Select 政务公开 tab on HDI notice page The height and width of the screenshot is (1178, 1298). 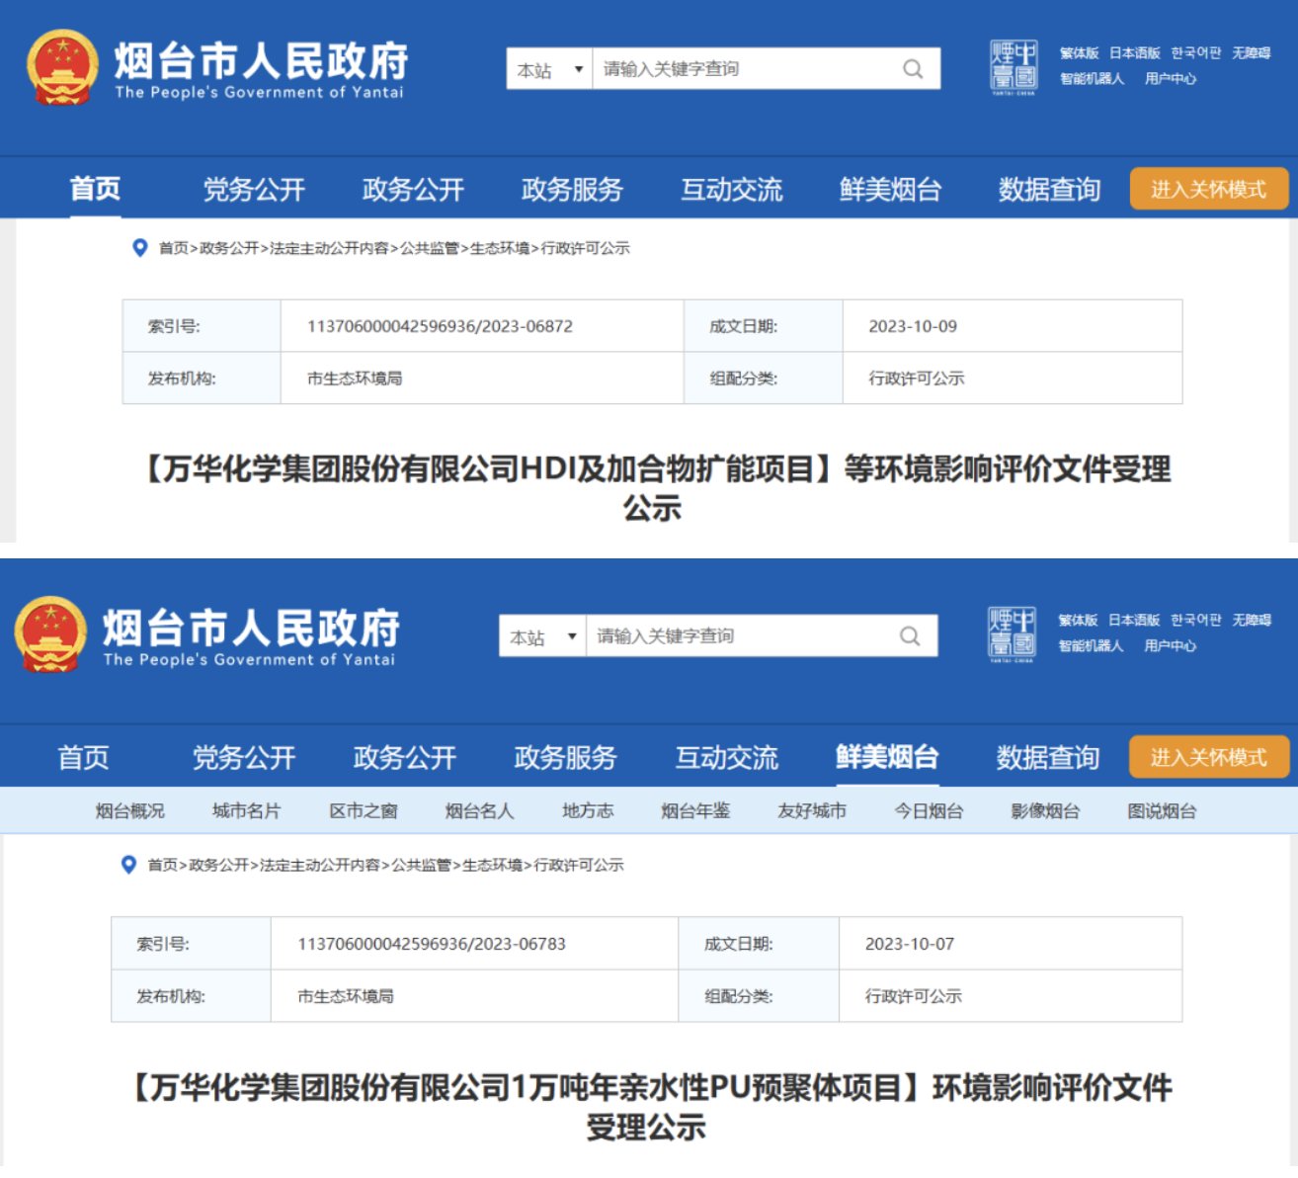(x=413, y=189)
